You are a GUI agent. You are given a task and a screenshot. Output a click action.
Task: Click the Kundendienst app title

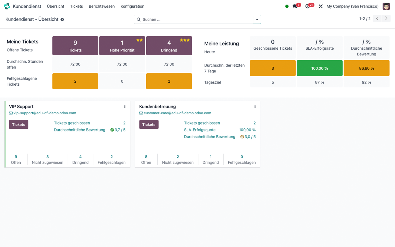27,6
